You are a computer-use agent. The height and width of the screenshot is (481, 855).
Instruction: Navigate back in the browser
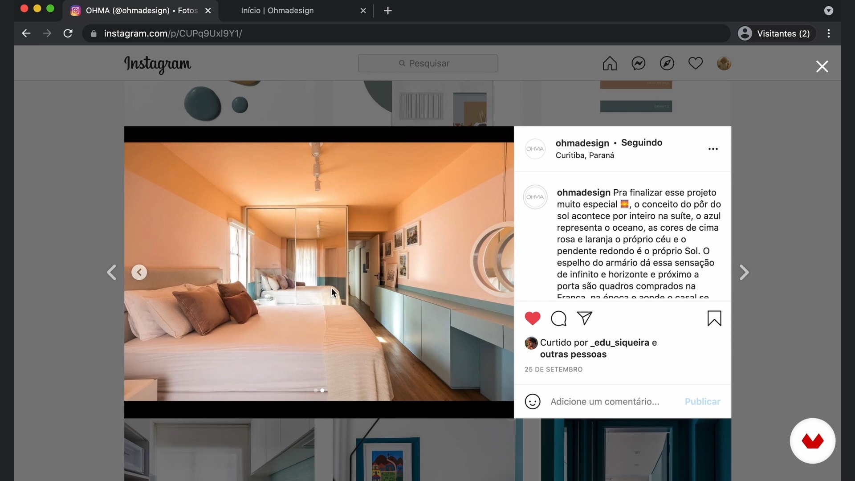[x=26, y=33]
